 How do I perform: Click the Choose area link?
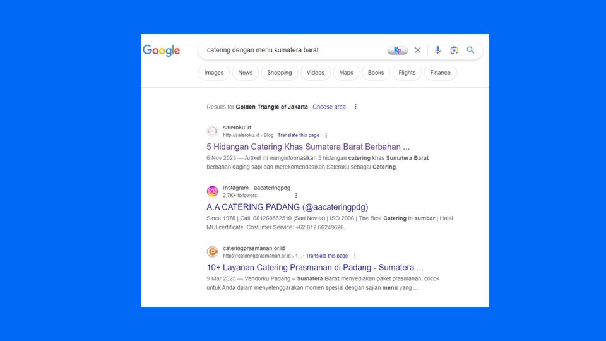pyautogui.click(x=330, y=107)
